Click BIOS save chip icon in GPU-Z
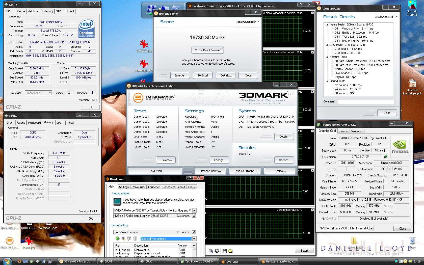 point(386,156)
